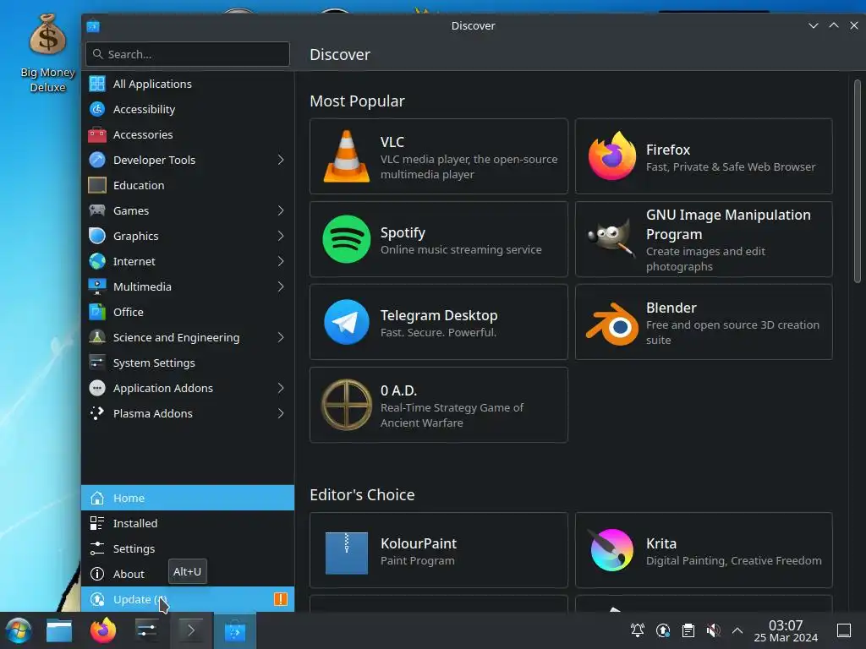
Task: Expand the Plasma Addons arrow
Action: pyautogui.click(x=281, y=414)
